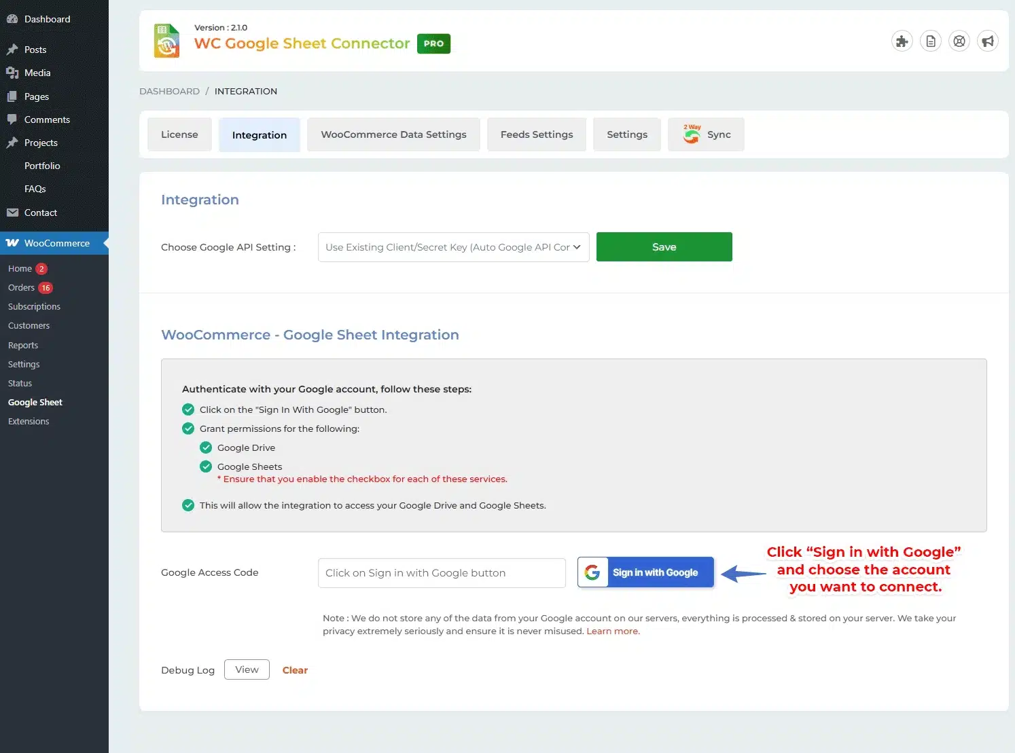Screen dimensions: 1015x753
Task: Open the Choose Google API Setting dropdown
Action: pos(453,247)
